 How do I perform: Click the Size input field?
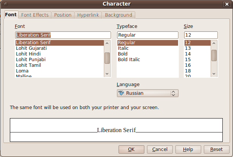201,35
